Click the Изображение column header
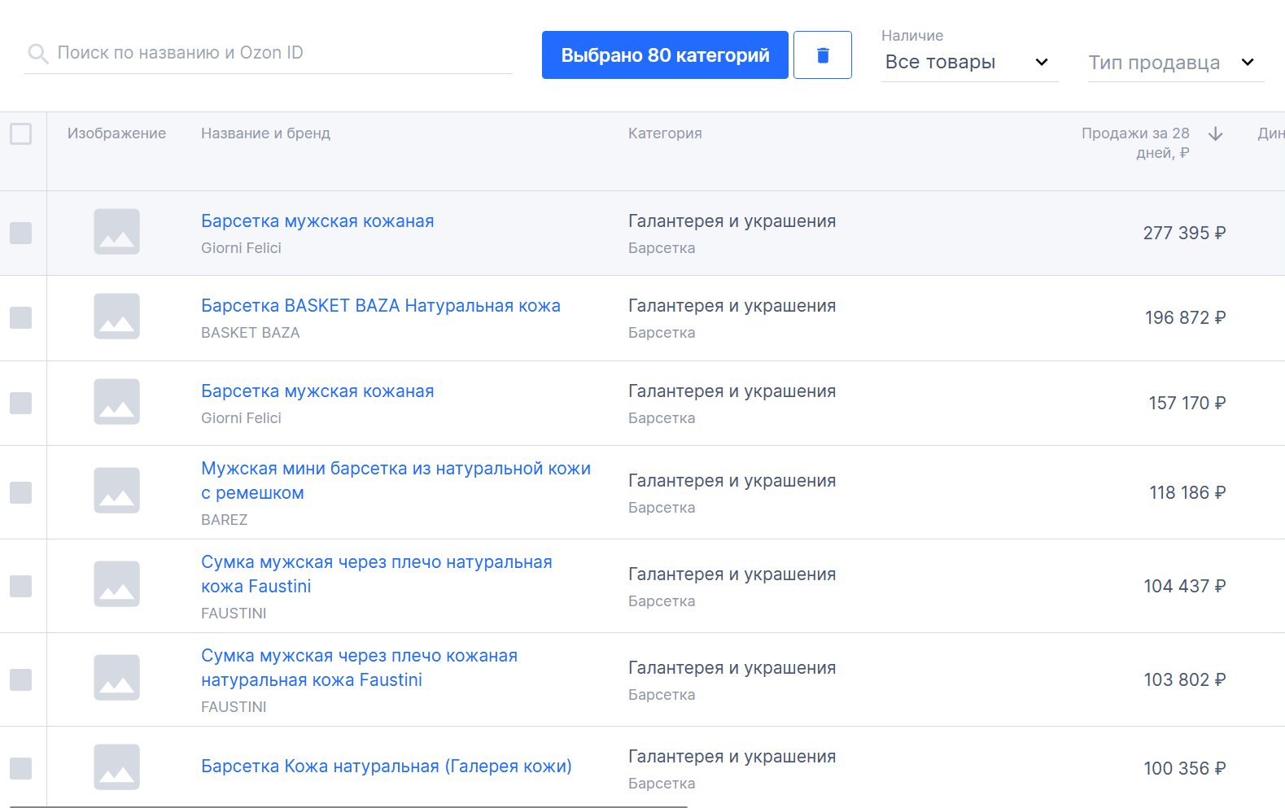1285x808 pixels. coord(116,133)
